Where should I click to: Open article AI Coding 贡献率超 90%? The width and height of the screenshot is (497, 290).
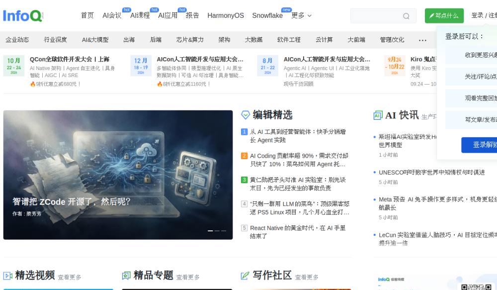click(x=299, y=160)
